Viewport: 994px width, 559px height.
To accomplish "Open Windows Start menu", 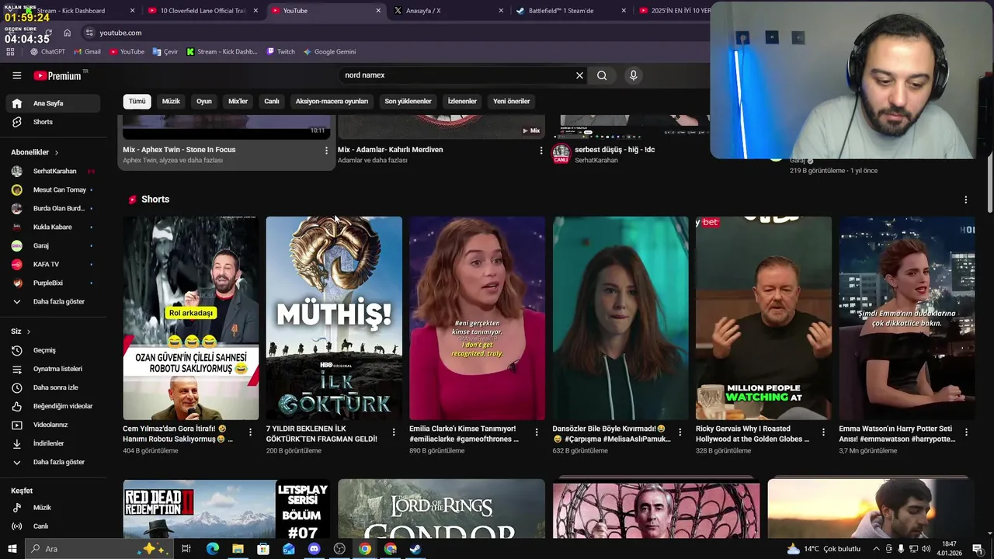I will click(x=12, y=549).
